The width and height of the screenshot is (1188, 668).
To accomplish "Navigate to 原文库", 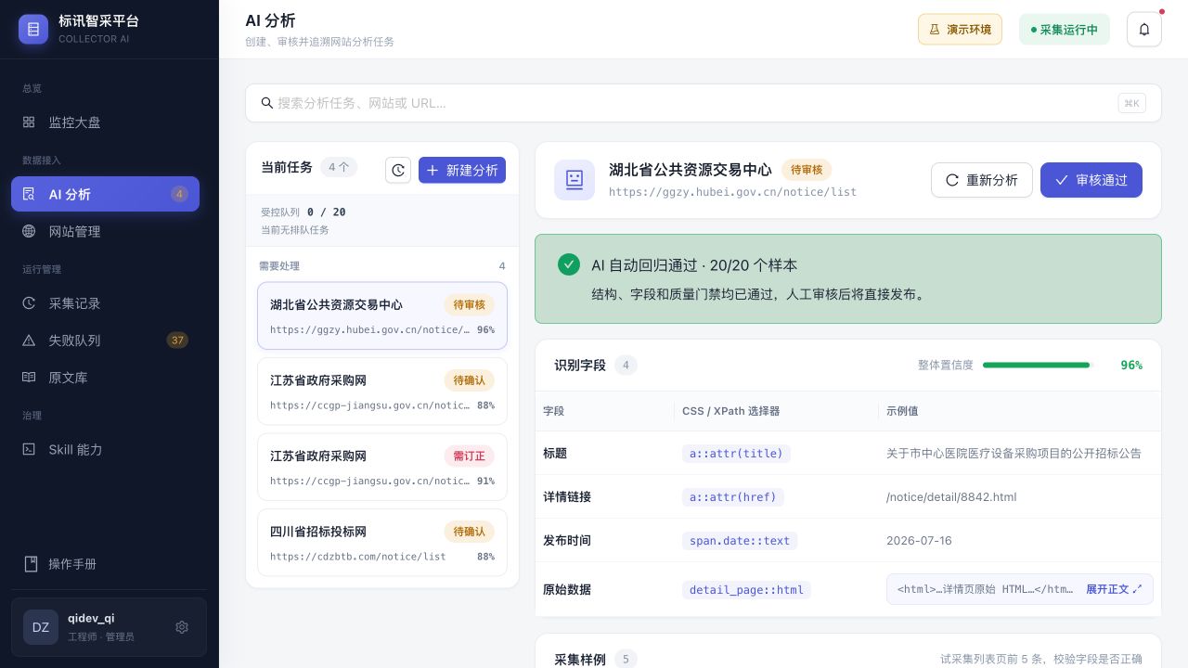I will 105,378.
